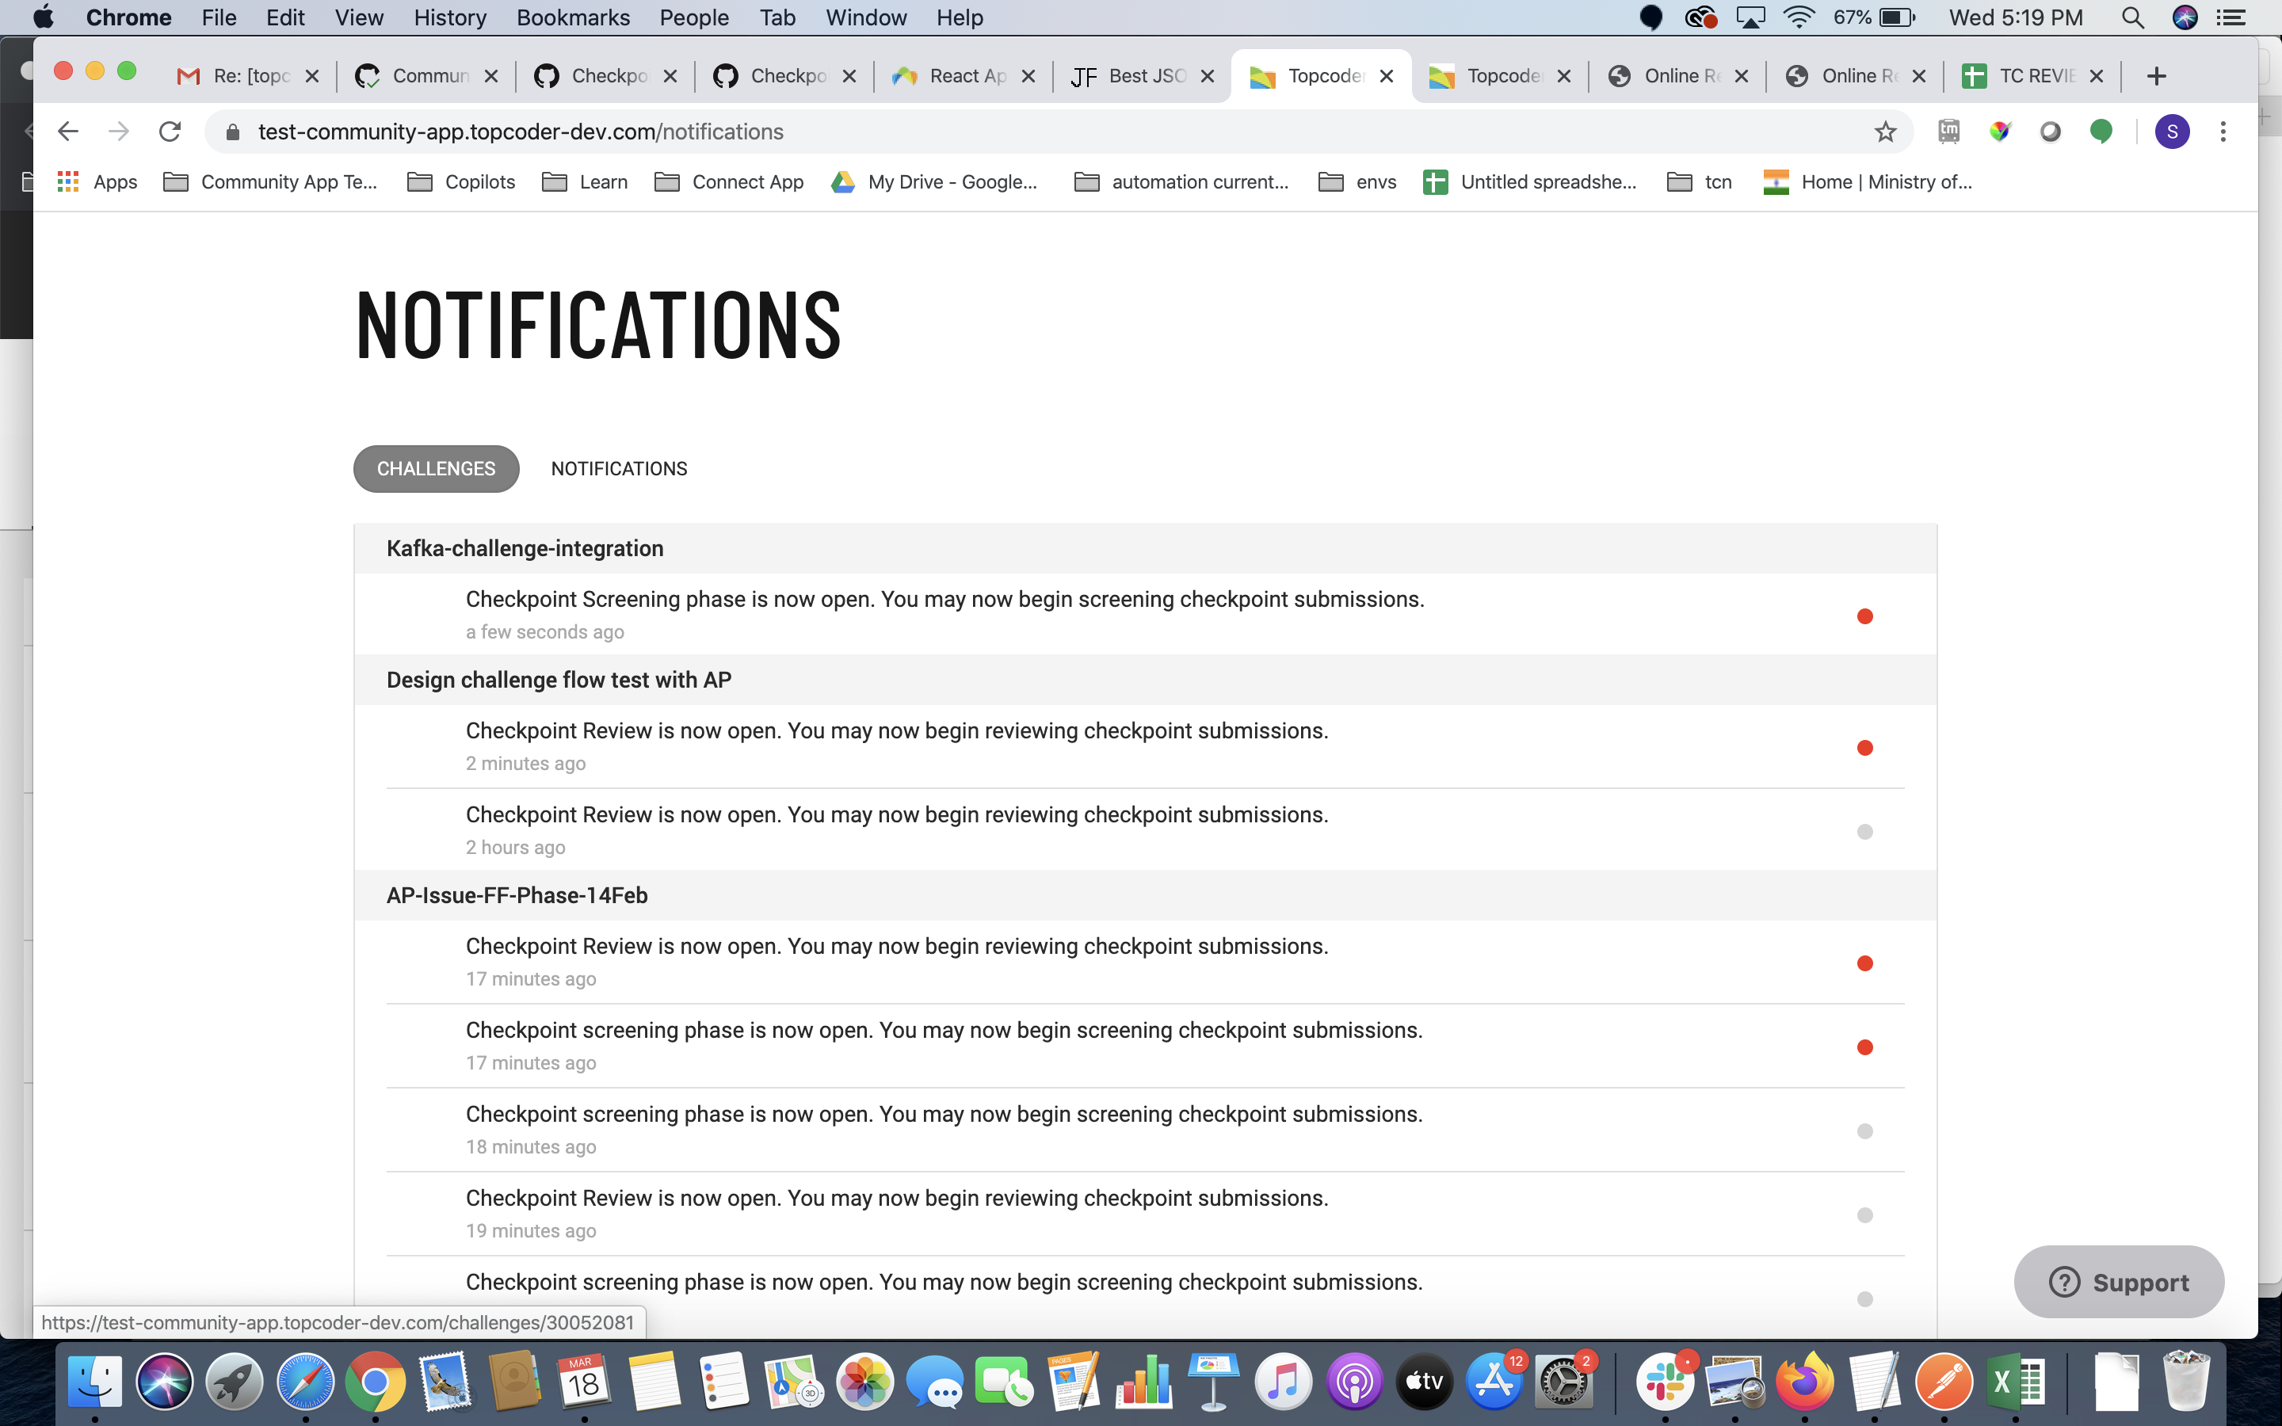Mark the 2 minutes ago Checkpoint Review read
Viewport: 2282px width, 1426px height.
click(x=1864, y=748)
